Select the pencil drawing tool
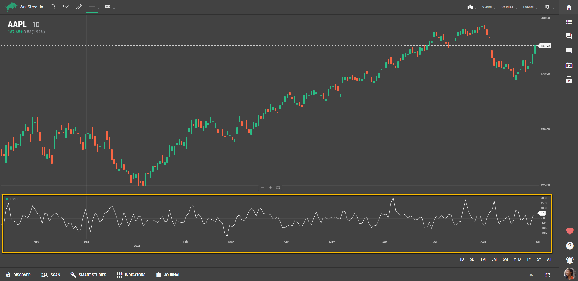This screenshot has width=578, height=281. tap(79, 7)
